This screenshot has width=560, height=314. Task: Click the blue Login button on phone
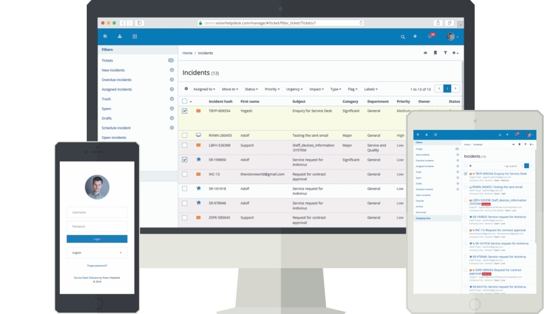click(97, 239)
